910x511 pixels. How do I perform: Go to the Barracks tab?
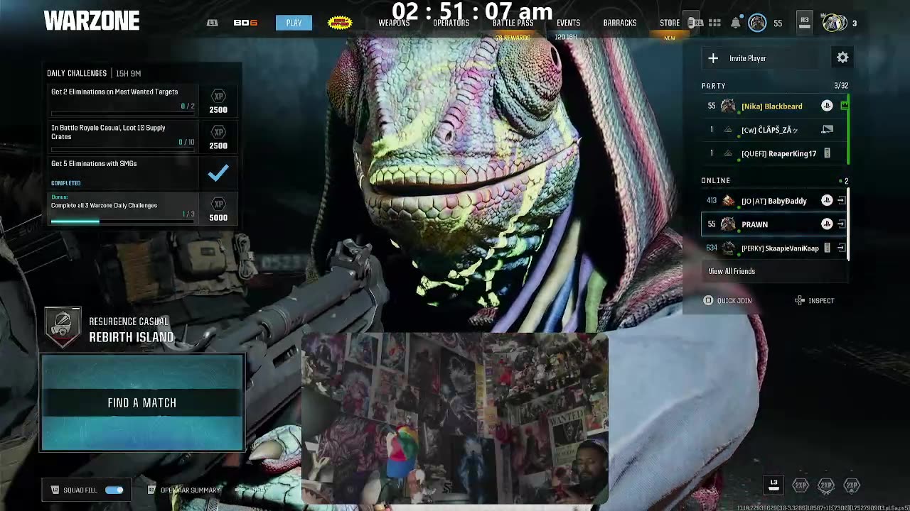click(620, 23)
